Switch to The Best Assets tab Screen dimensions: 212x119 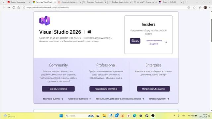click(x=120, y=2)
